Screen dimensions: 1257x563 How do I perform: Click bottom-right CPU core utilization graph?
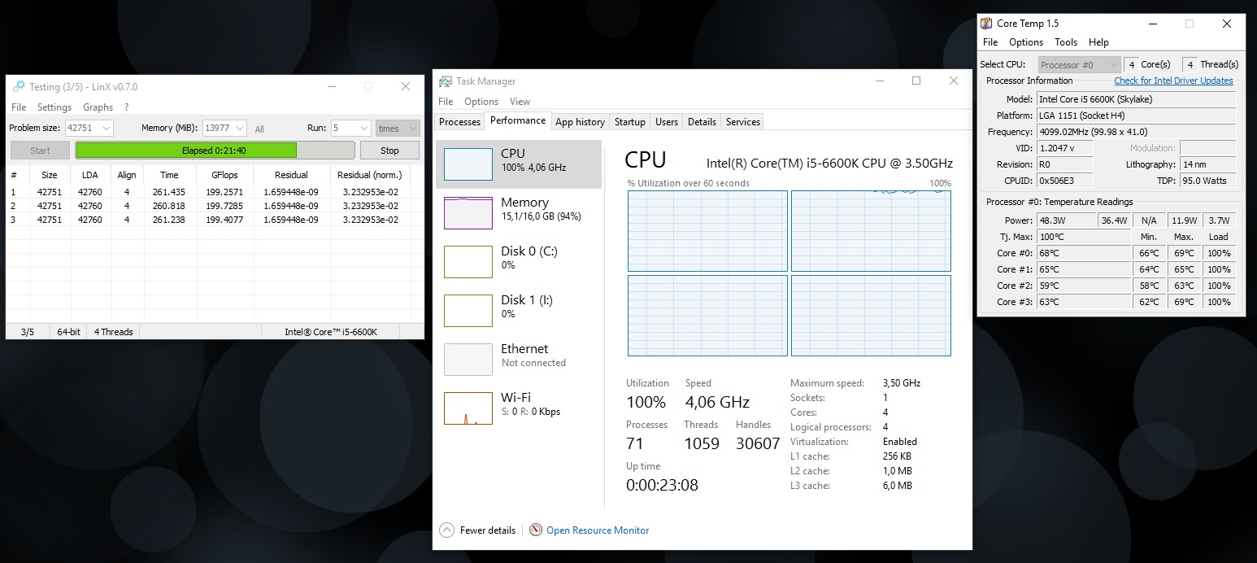pyautogui.click(x=871, y=316)
